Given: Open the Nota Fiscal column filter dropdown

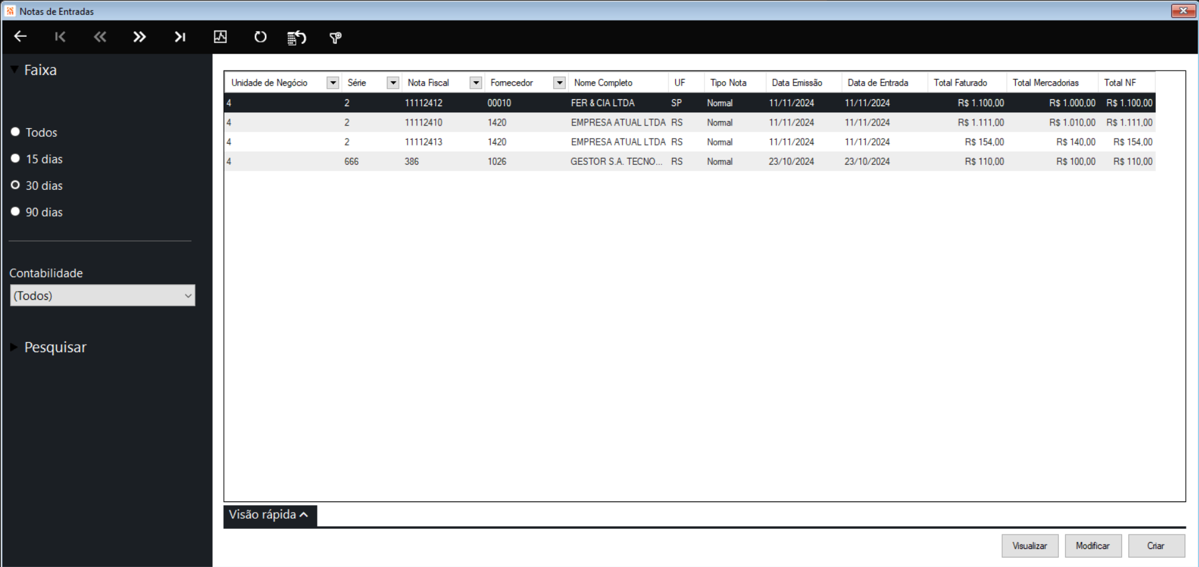Looking at the screenshot, I should click(476, 82).
